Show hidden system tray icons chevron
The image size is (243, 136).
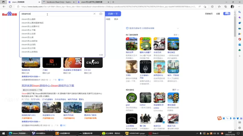pyautogui.click(x=197, y=134)
